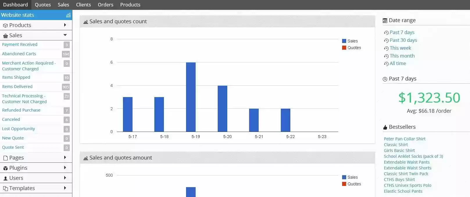Image resolution: width=470 pixels, height=197 pixels.
Task: Click the history icon beside This month
Action: click(x=386, y=56)
